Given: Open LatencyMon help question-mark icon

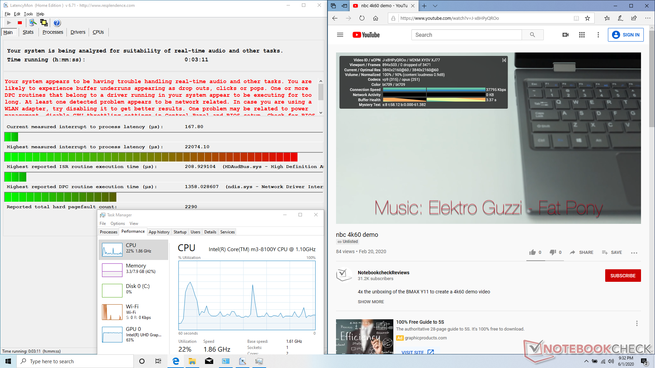Looking at the screenshot, I should coord(57,23).
